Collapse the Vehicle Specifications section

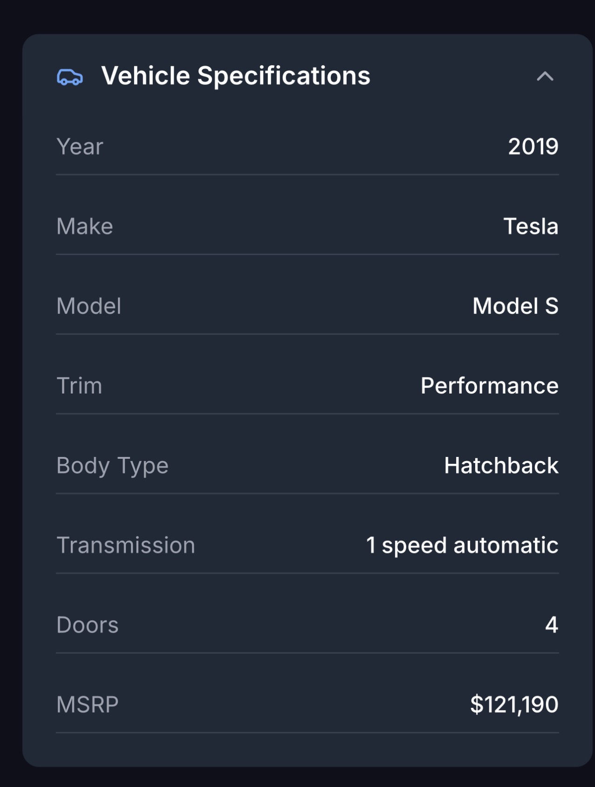[545, 76]
